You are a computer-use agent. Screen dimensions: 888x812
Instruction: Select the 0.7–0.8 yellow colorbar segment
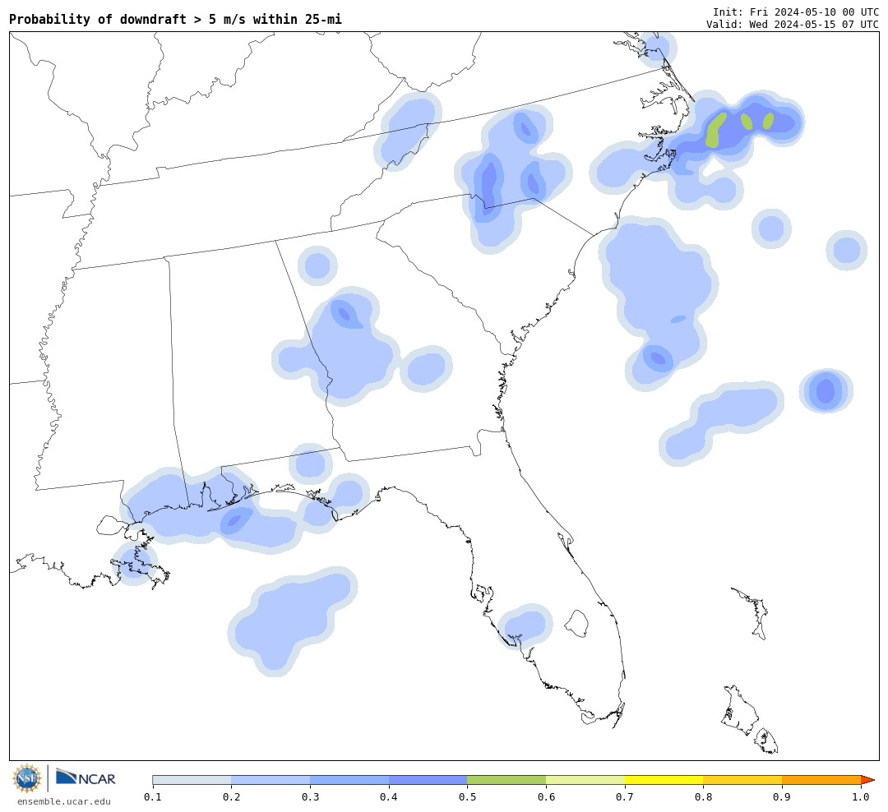pos(664,780)
